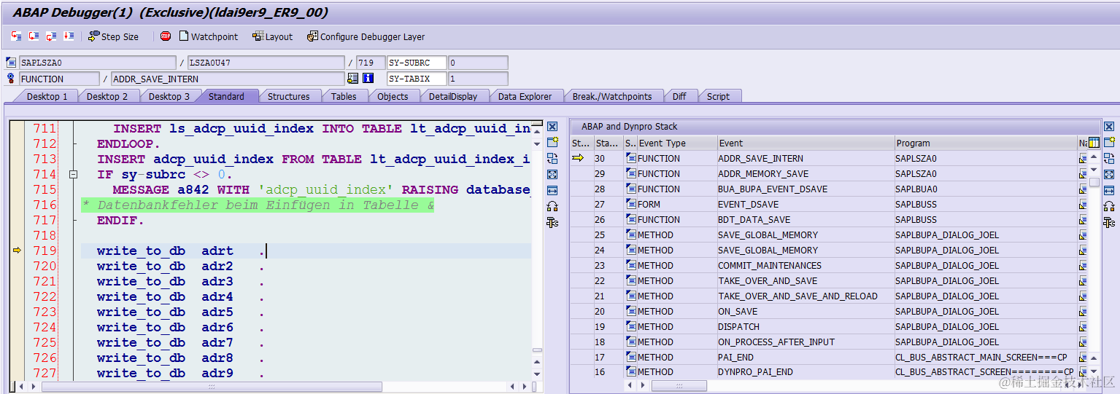Click the Program column header
Screen dimensions: 1120x394
(x=985, y=143)
